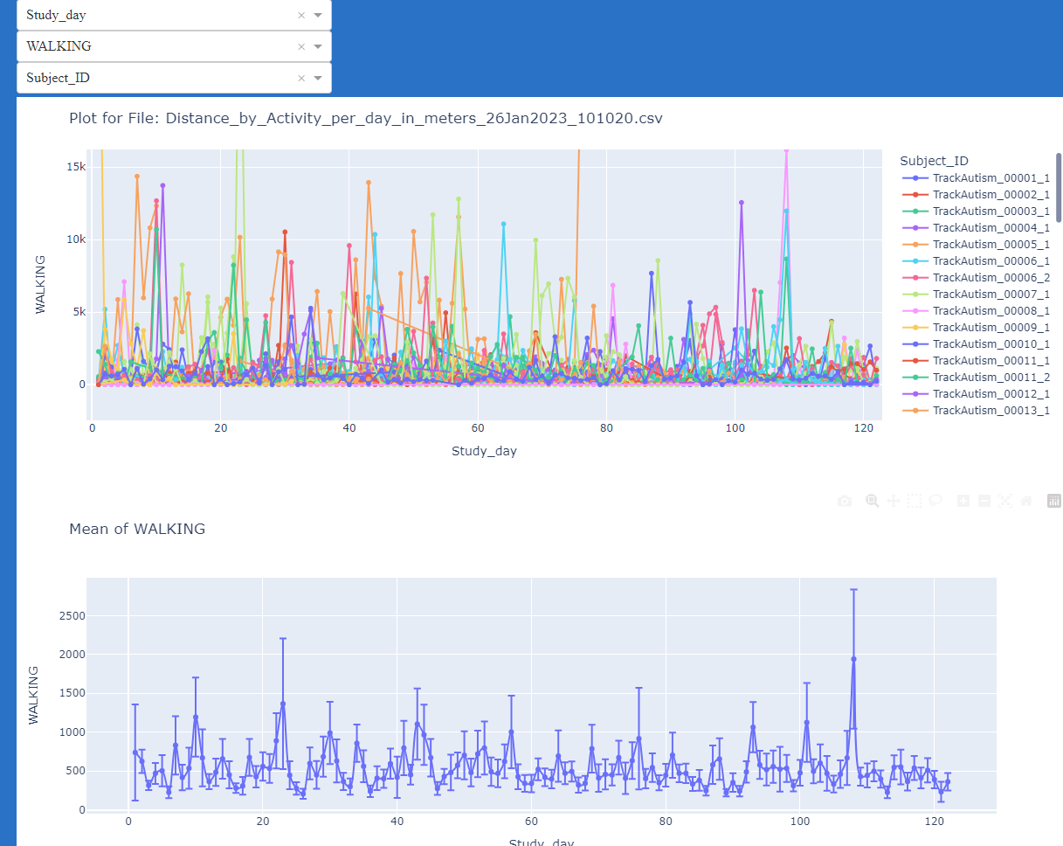
Task: Click the legend scrollbar thumb
Action: point(1060,186)
